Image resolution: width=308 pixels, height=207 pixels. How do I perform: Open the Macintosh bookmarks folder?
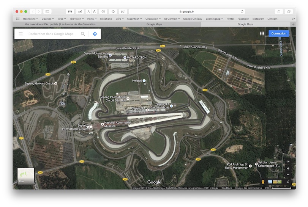(x=134, y=19)
